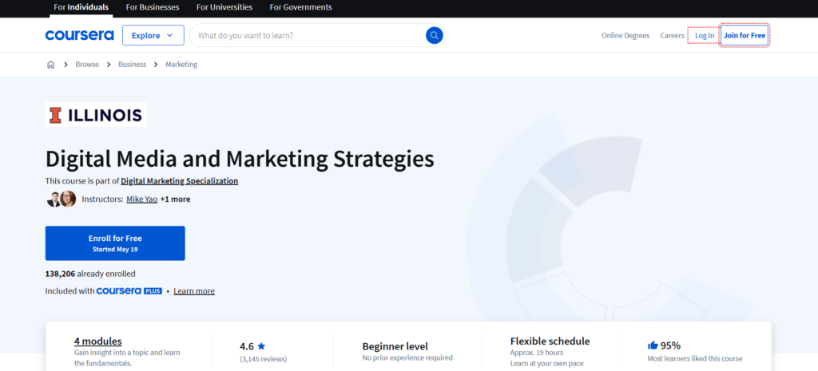Open the Careers link
The width and height of the screenshot is (818, 371).
click(x=672, y=35)
